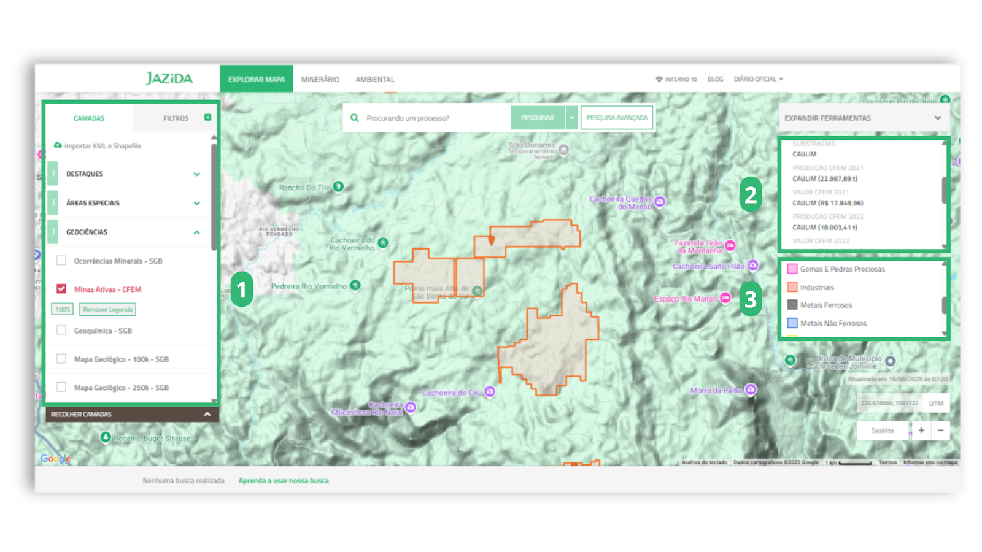Image resolution: width=982 pixels, height=552 pixels.
Task: Enable Mapa Geológico - 250k - SGB layer
Action: 61,387
